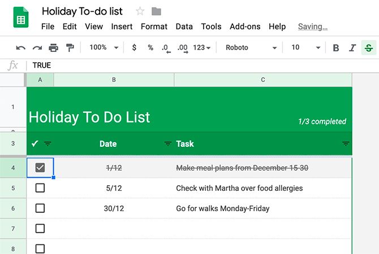Viewport: 379px width, 254px height.
Task: Star the Holiday To-do list document
Action: point(140,11)
